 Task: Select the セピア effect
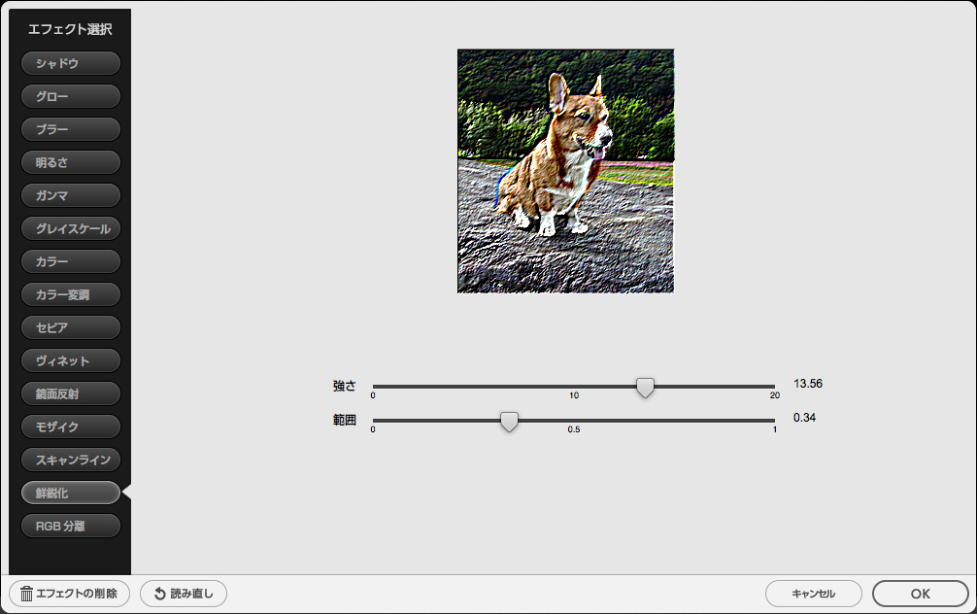(70, 327)
